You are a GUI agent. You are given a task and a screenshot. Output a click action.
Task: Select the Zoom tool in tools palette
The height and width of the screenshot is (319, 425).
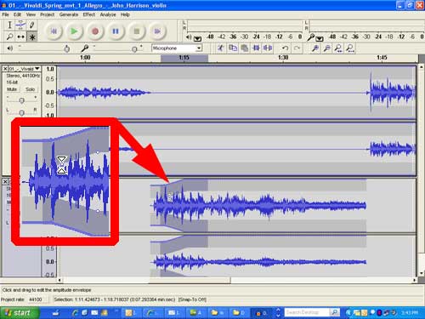[9, 37]
